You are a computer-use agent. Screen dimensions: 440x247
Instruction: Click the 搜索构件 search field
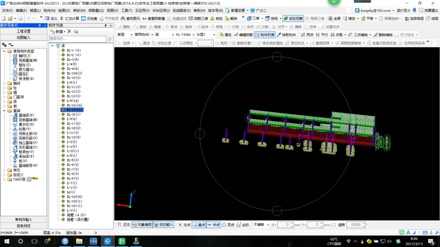tap(78, 39)
